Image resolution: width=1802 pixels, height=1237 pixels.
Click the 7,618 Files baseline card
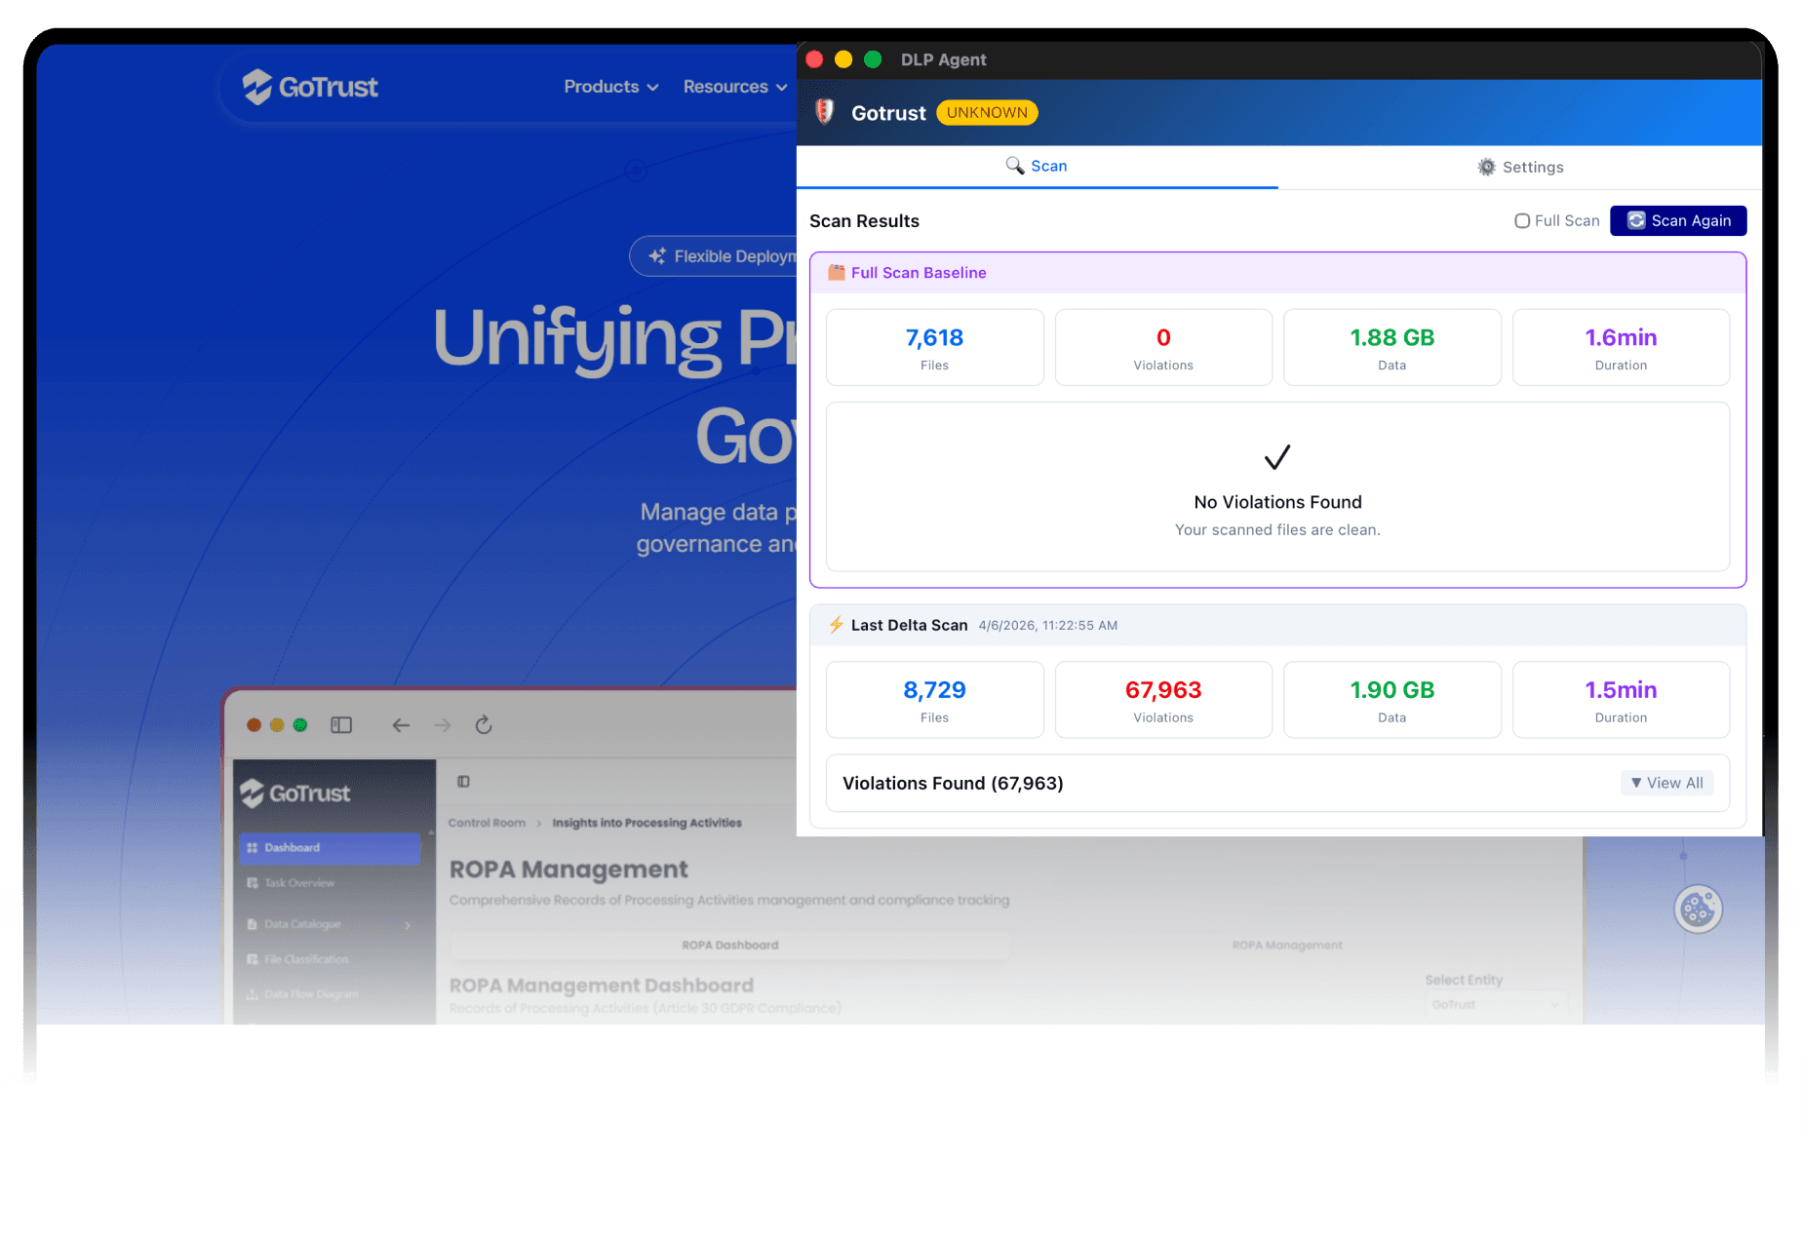click(x=934, y=347)
